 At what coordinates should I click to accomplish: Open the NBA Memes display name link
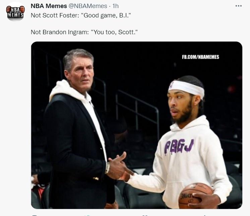click(49, 6)
